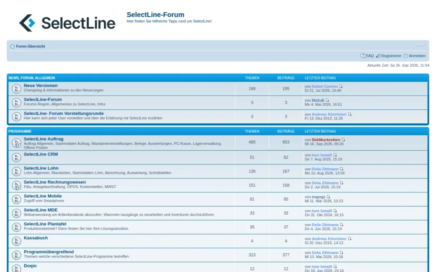Viewport: 436px width, 272px height.
Task: View latest post icon in SelectLine Lohn row
Action: tap(342, 169)
